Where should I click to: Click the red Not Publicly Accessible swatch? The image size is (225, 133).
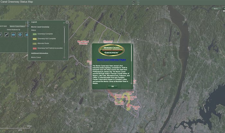pyautogui.click(x=35, y=48)
